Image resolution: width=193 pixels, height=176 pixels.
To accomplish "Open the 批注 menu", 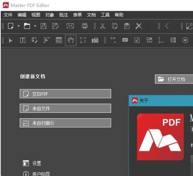I will point(63,15).
